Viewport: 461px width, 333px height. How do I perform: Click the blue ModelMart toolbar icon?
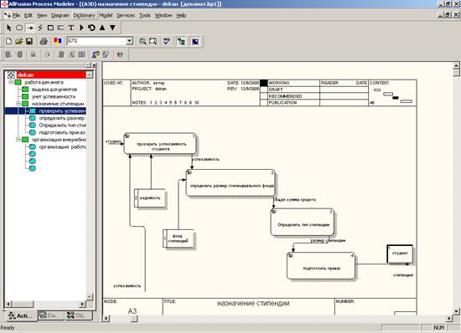195,41
